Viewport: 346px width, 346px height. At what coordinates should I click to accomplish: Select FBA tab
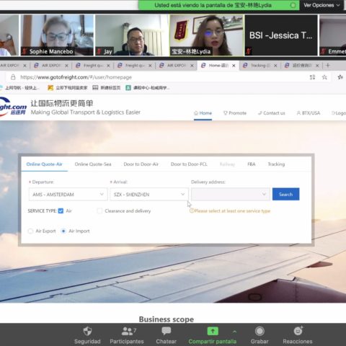tap(252, 164)
